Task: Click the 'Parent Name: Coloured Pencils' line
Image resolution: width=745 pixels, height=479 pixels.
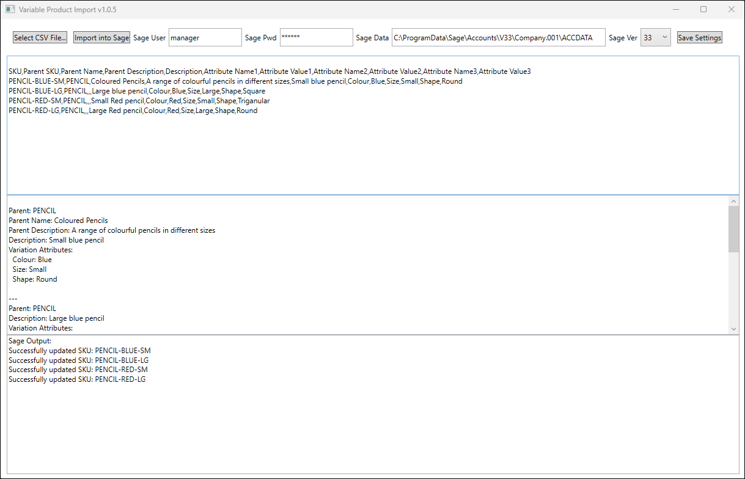Action: (x=58, y=221)
